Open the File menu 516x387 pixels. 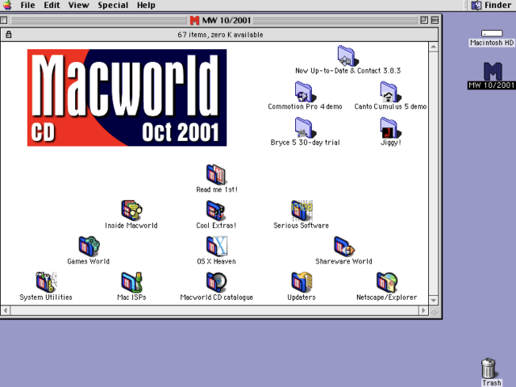[27, 6]
